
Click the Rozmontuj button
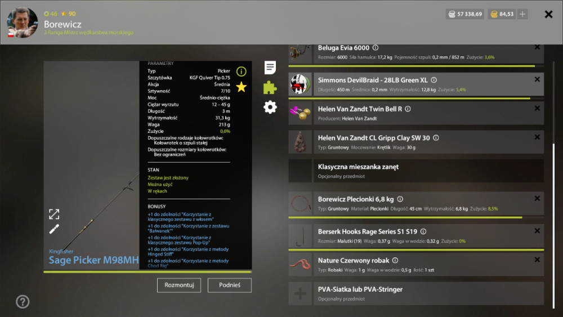(x=179, y=285)
